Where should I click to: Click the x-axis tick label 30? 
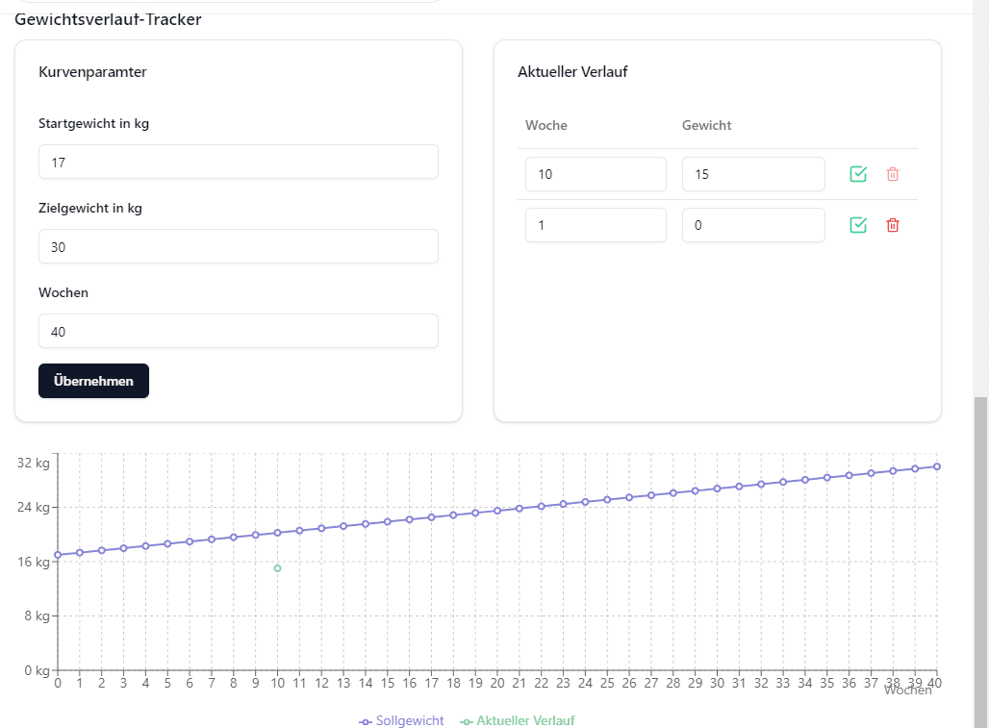coord(717,683)
